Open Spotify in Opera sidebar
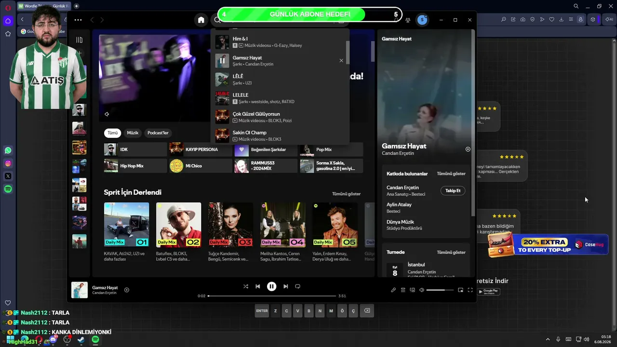 8,189
